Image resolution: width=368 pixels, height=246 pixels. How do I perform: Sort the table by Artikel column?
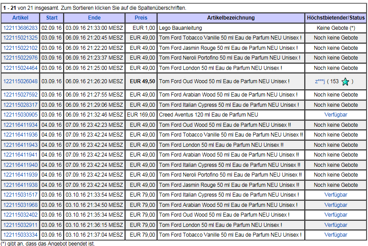(x=20, y=18)
